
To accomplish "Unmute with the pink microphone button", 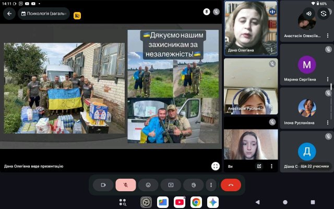I will pos(126,185).
